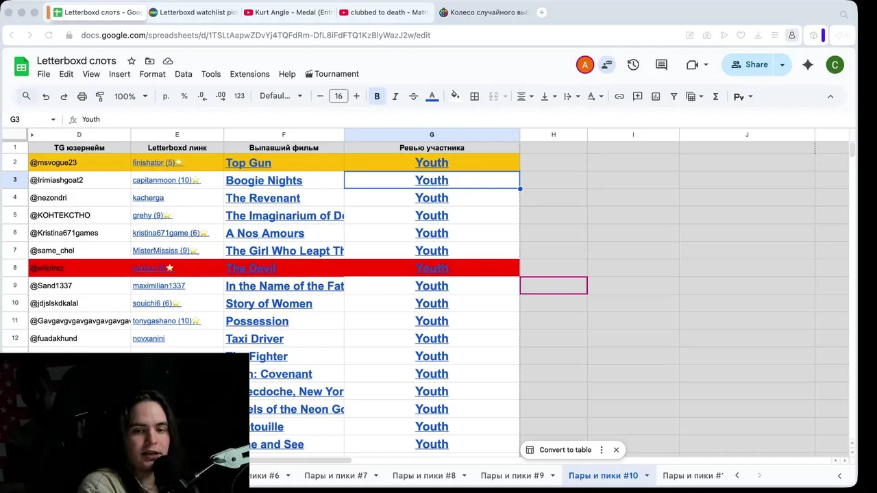Apply italic formatting
877x493 pixels.
coord(395,97)
